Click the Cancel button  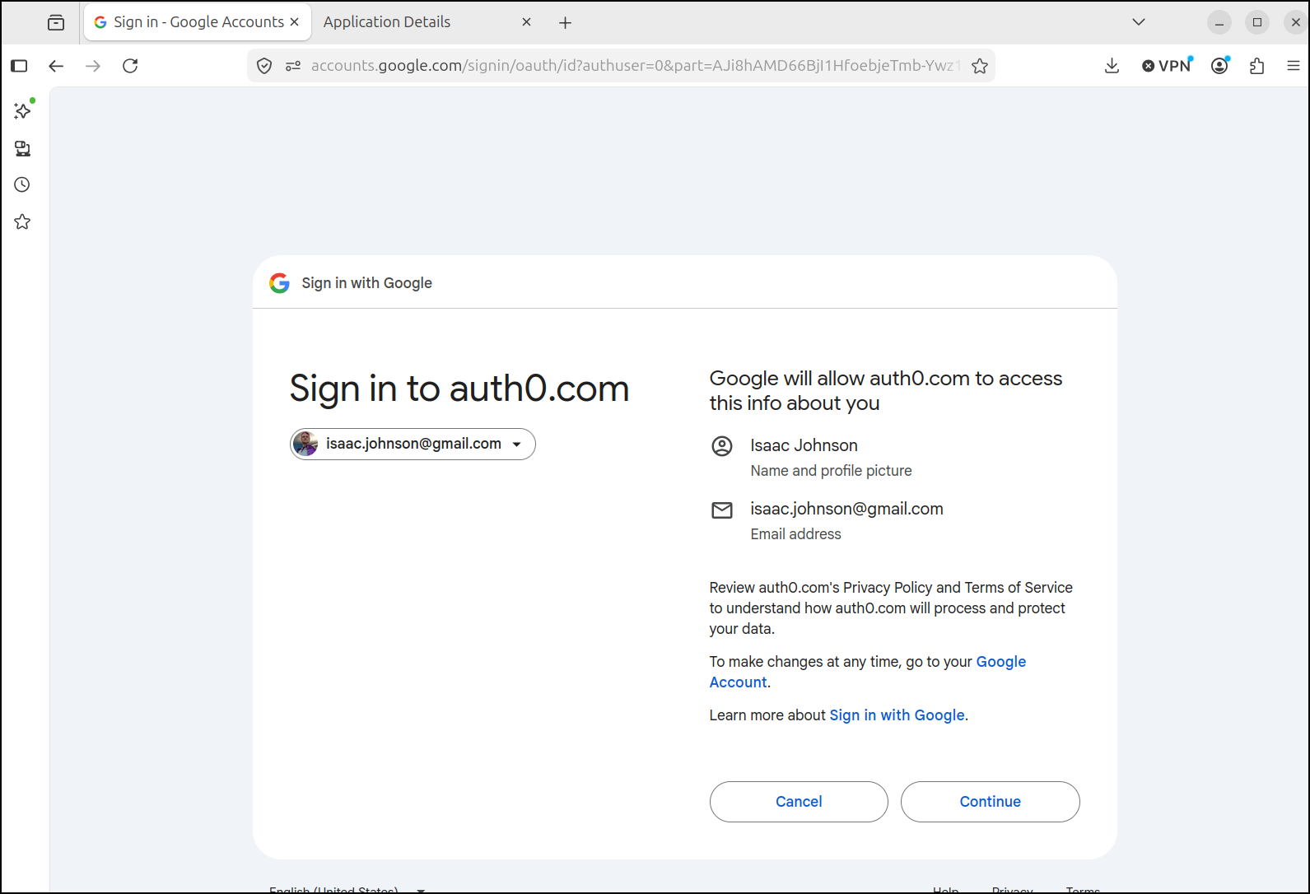pos(799,802)
